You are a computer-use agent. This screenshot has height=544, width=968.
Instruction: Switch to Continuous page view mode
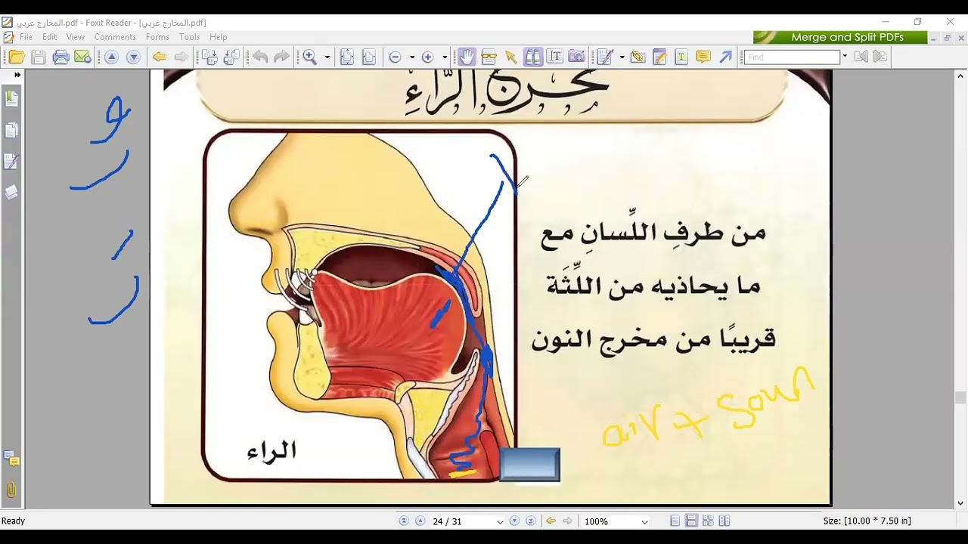tap(691, 521)
